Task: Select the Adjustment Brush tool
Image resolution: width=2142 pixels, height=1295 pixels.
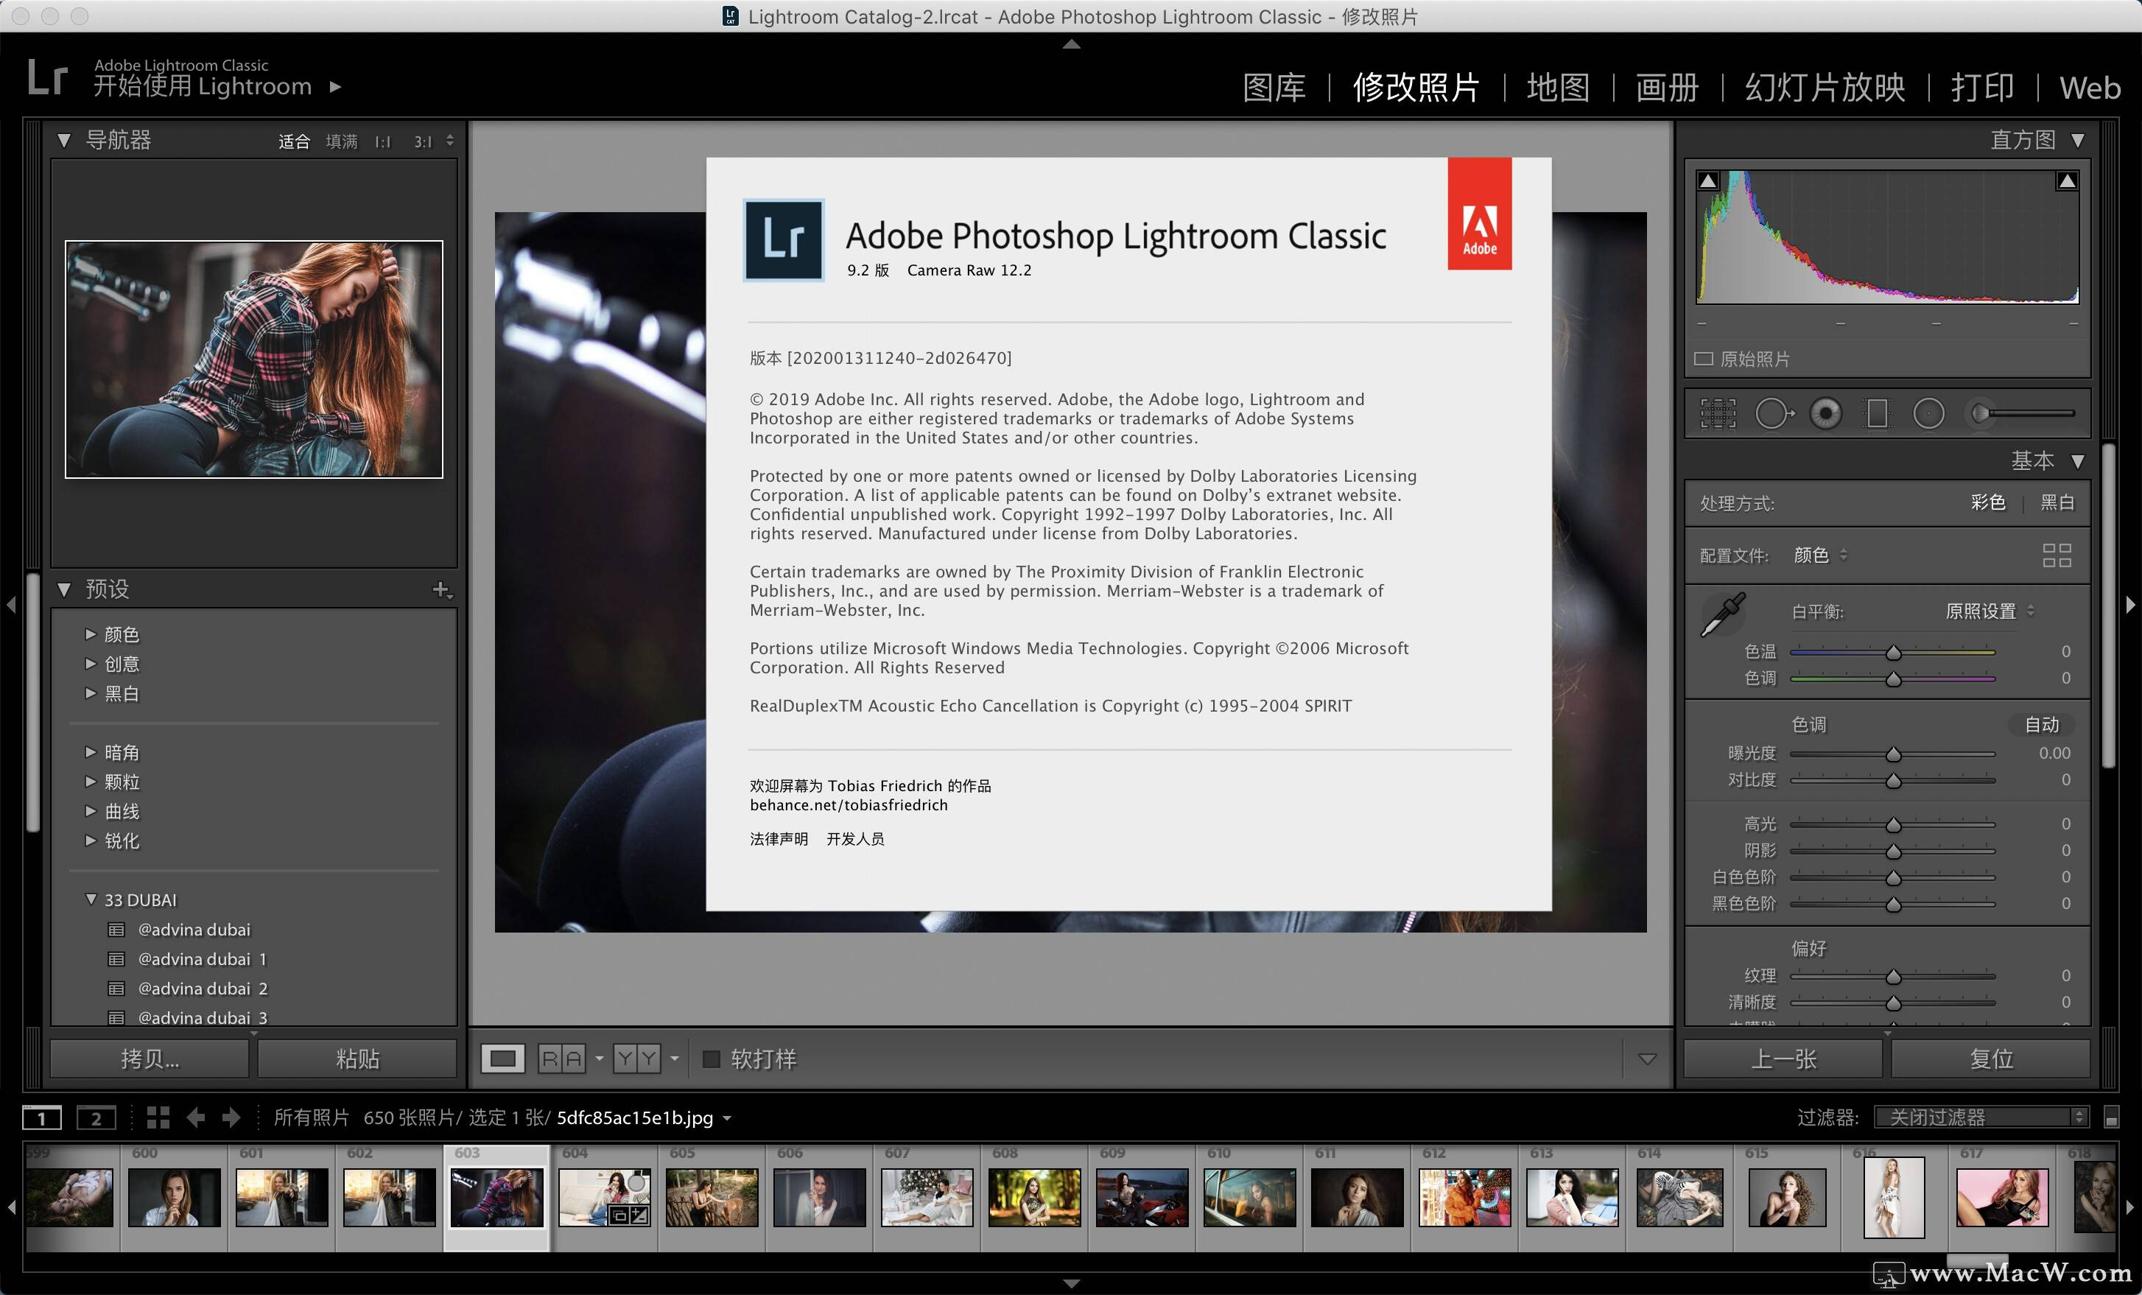Action: click(1980, 413)
